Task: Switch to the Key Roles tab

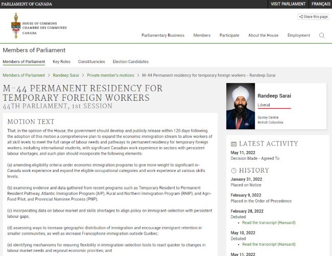Action: (x=61, y=62)
